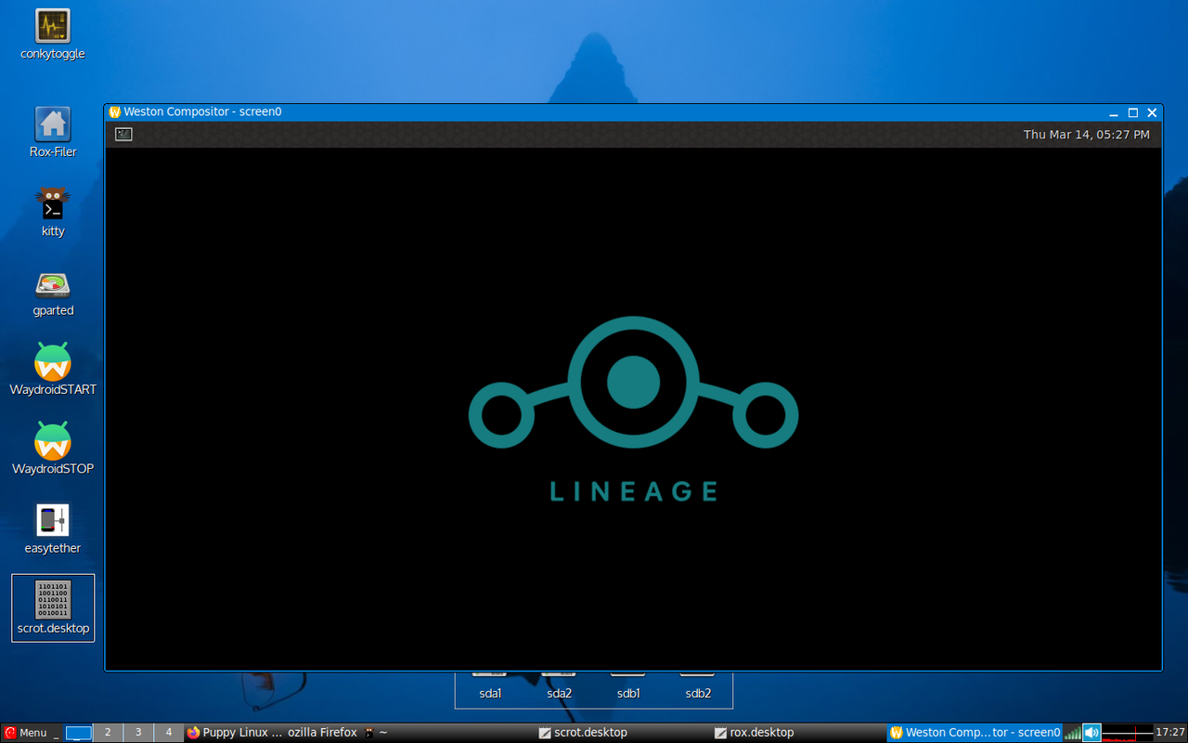
Task: Maximize the Weston Compositor window
Action: pos(1132,112)
